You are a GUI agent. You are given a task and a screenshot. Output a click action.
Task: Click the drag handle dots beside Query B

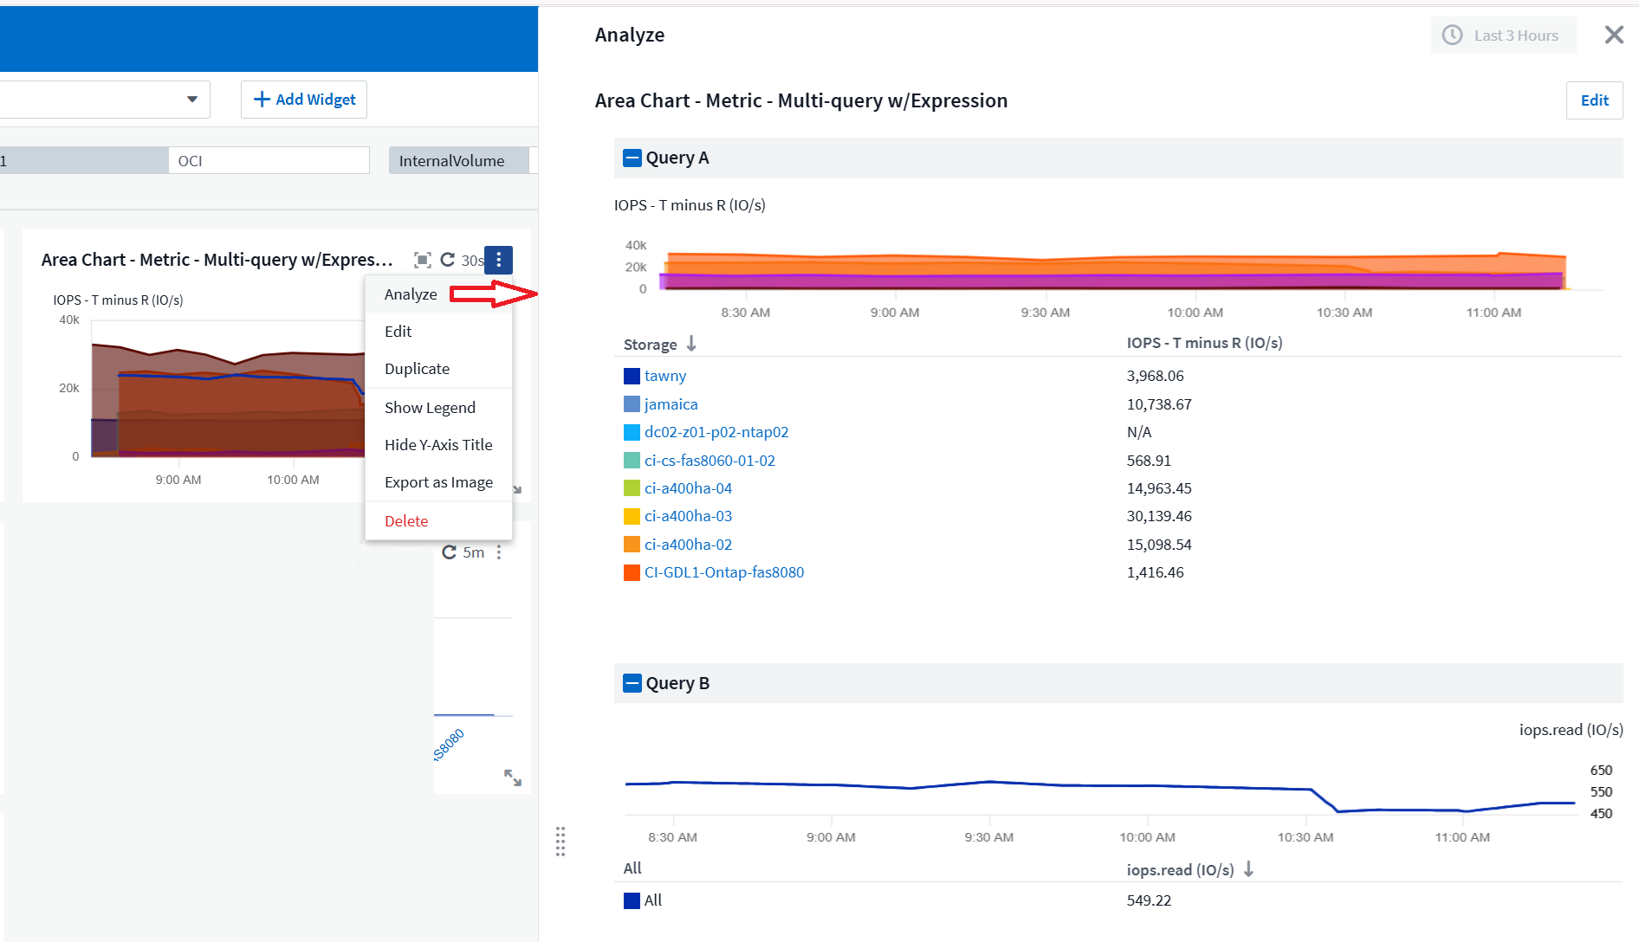(561, 842)
